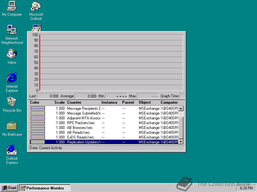Select the Message Submitted/m counter row
Viewport: 257px width, 192px height.
[x=104, y=113]
